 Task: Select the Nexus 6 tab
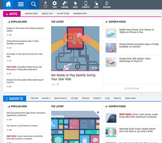tap(117, 98)
